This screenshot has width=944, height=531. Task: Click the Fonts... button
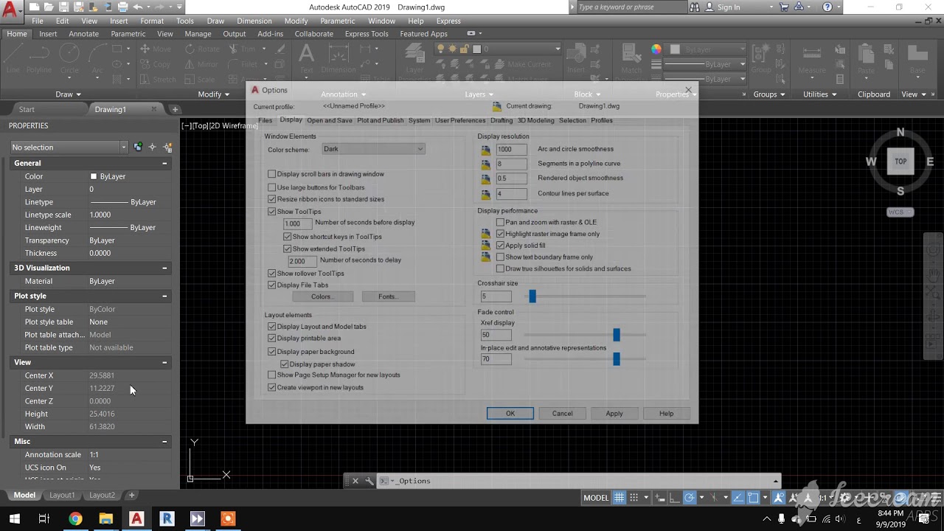[x=388, y=296]
